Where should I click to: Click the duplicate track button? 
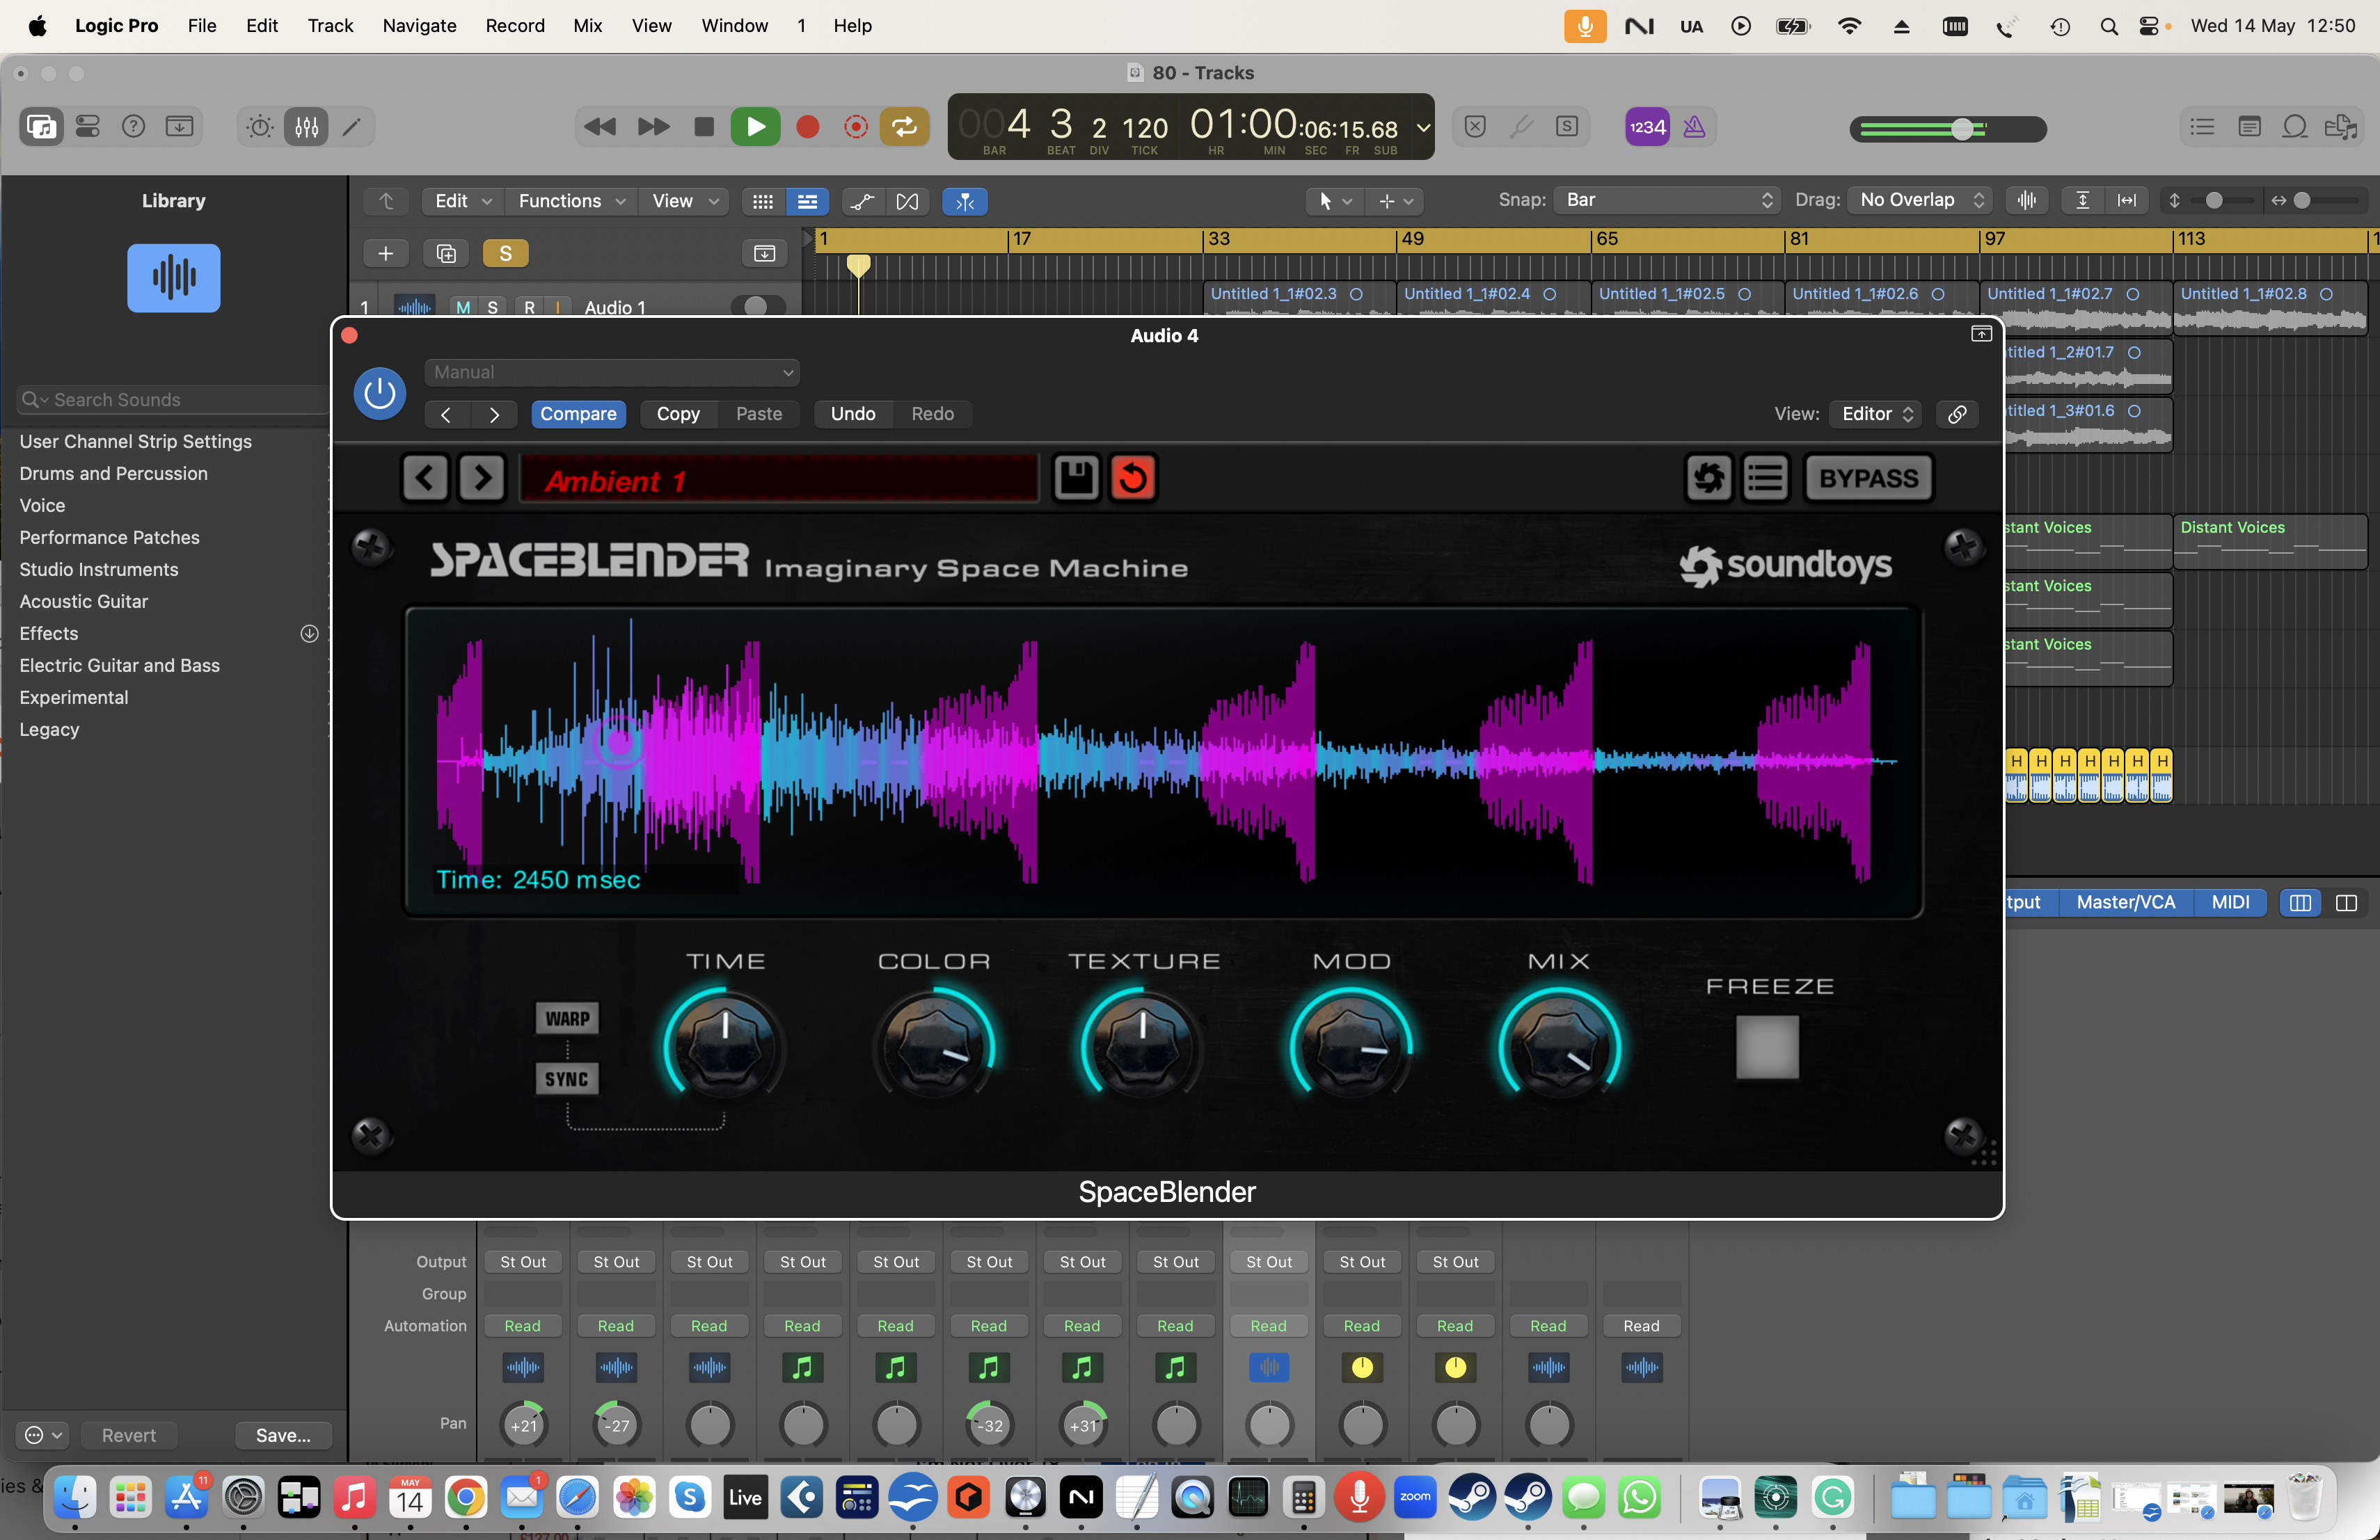click(x=446, y=254)
